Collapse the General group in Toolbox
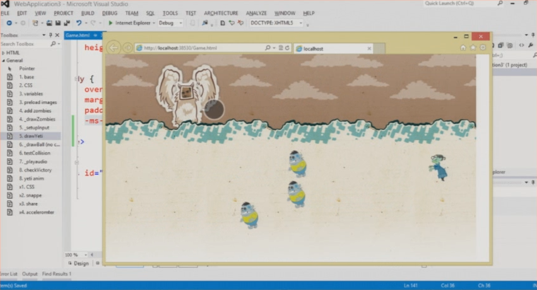Image resolution: width=537 pixels, height=290 pixels. point(3,61)
